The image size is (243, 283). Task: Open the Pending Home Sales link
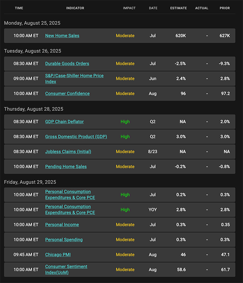66,167
